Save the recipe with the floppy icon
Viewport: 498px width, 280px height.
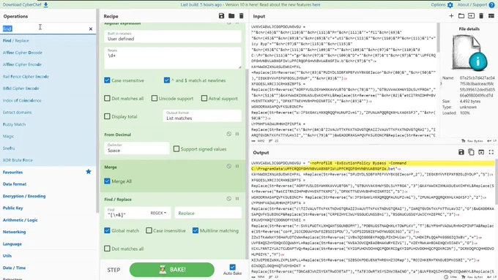coord(221,16)
